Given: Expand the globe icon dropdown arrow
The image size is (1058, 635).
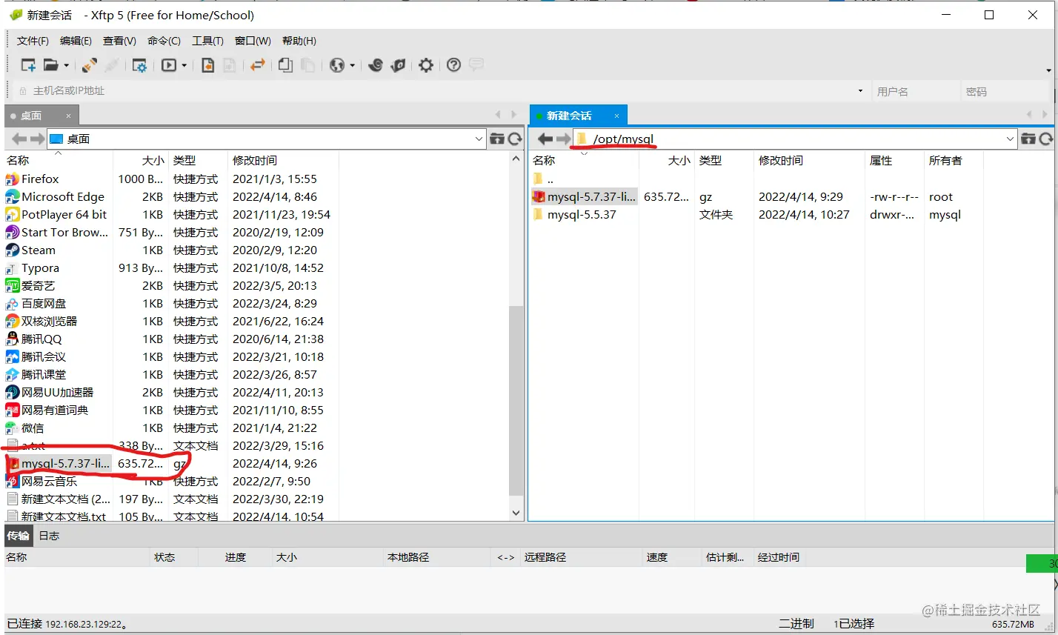Looking at the screenshot, I should point(352,65).
